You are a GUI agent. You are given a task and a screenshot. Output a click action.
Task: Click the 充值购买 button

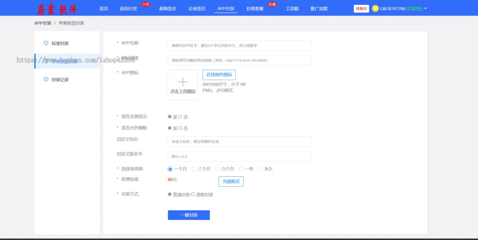(231, 181)
